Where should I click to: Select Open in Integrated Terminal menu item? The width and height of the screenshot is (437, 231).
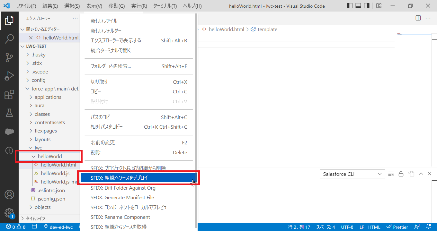[139, 50]
